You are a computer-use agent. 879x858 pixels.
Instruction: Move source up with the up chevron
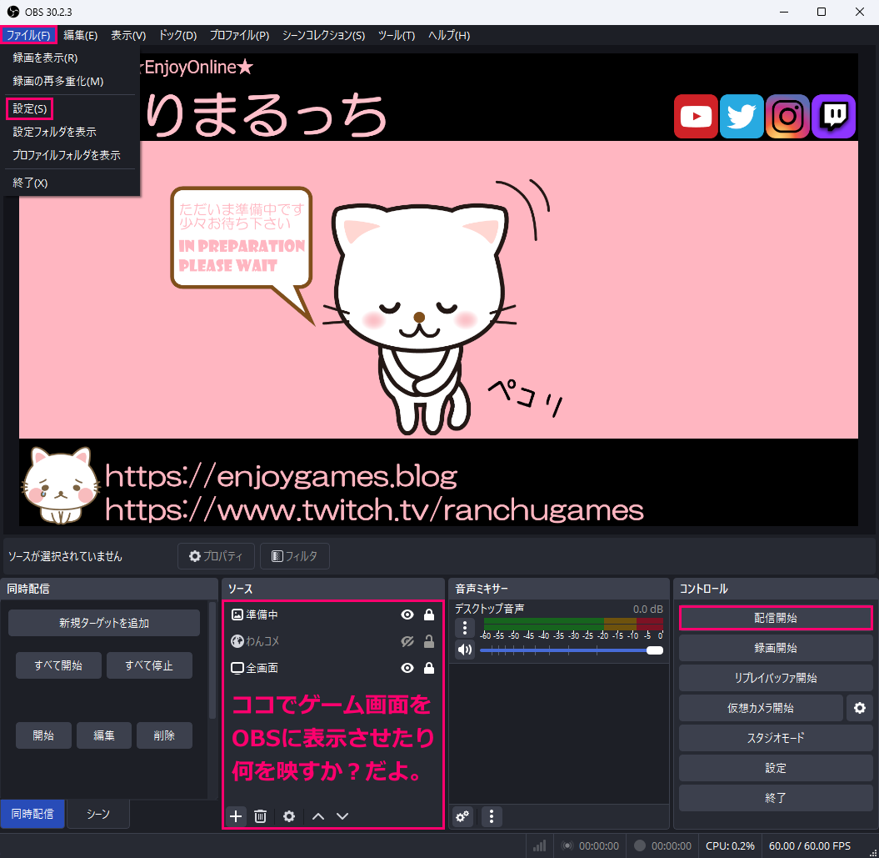[x=317, y=816]
